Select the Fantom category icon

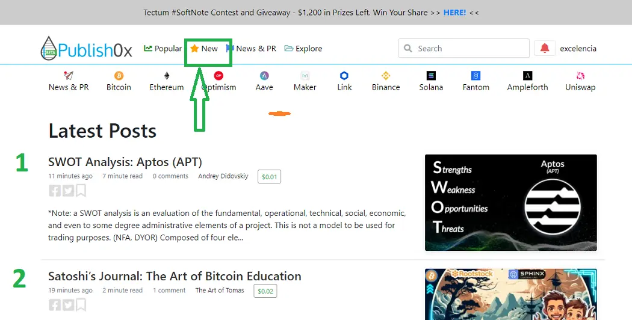click(x=476, y=75)
